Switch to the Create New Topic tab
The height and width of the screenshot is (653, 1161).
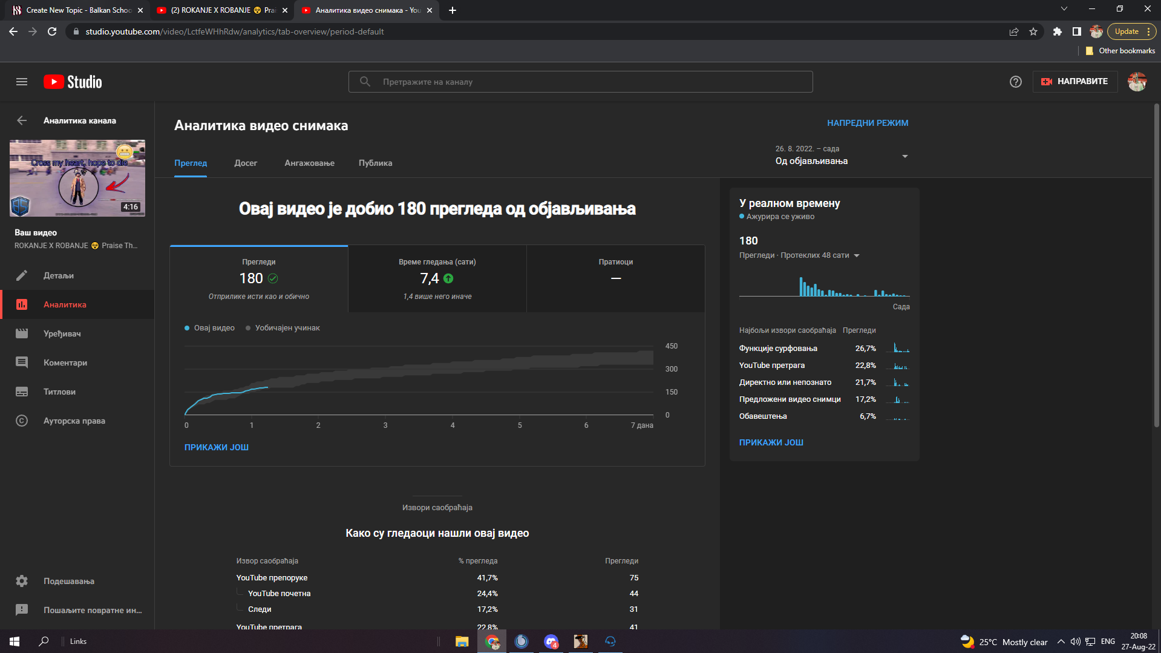(77, 10)
